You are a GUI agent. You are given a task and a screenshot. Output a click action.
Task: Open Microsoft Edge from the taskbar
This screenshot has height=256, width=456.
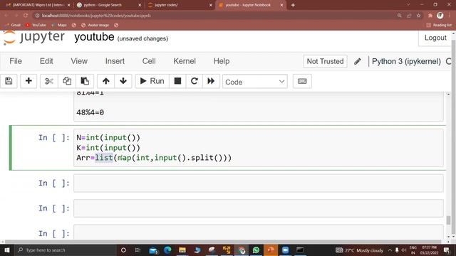click(167, 250)
